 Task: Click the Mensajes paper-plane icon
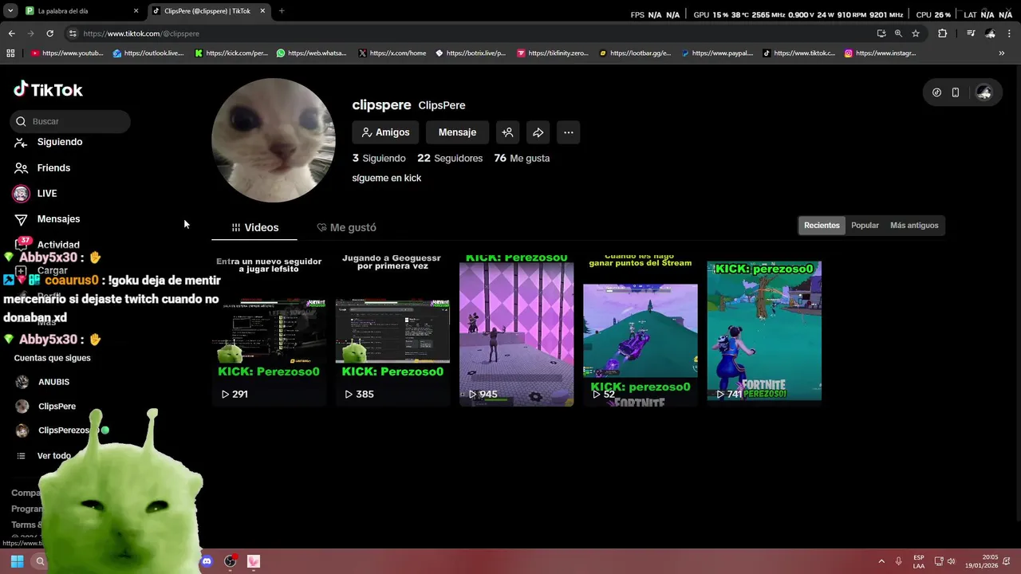(x=22, y=219)
